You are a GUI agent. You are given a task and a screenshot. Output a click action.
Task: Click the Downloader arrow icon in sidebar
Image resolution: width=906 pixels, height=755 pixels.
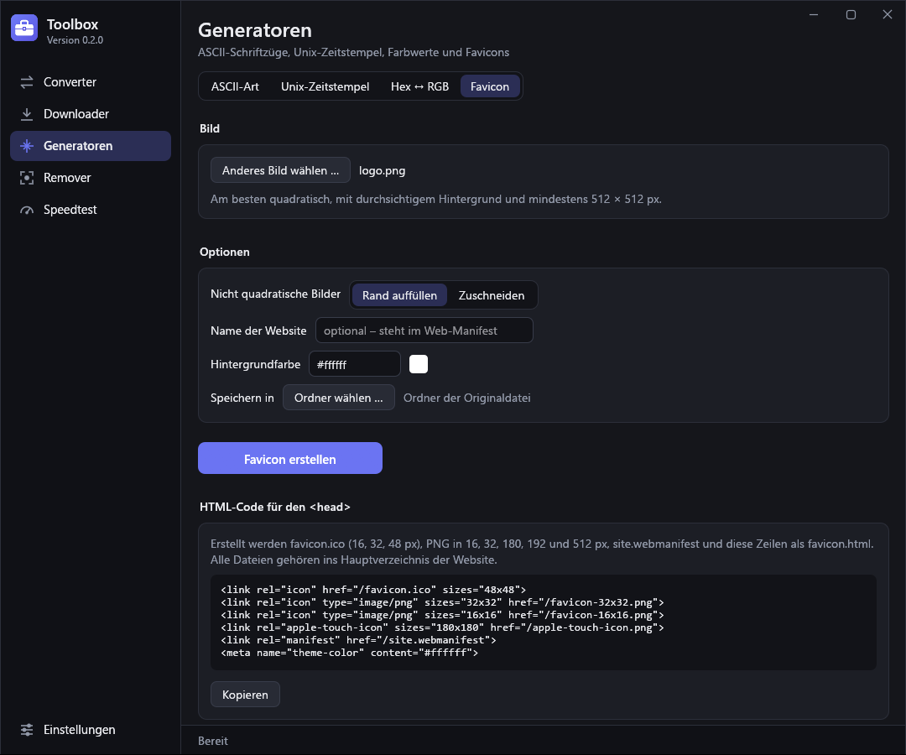click(x=27, y=114)
